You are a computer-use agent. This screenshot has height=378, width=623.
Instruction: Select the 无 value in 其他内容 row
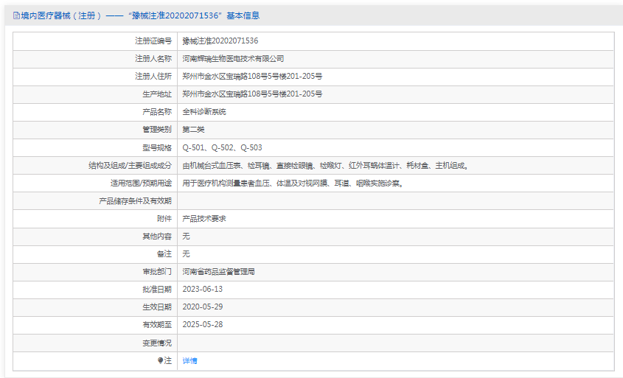coord(186,237)
